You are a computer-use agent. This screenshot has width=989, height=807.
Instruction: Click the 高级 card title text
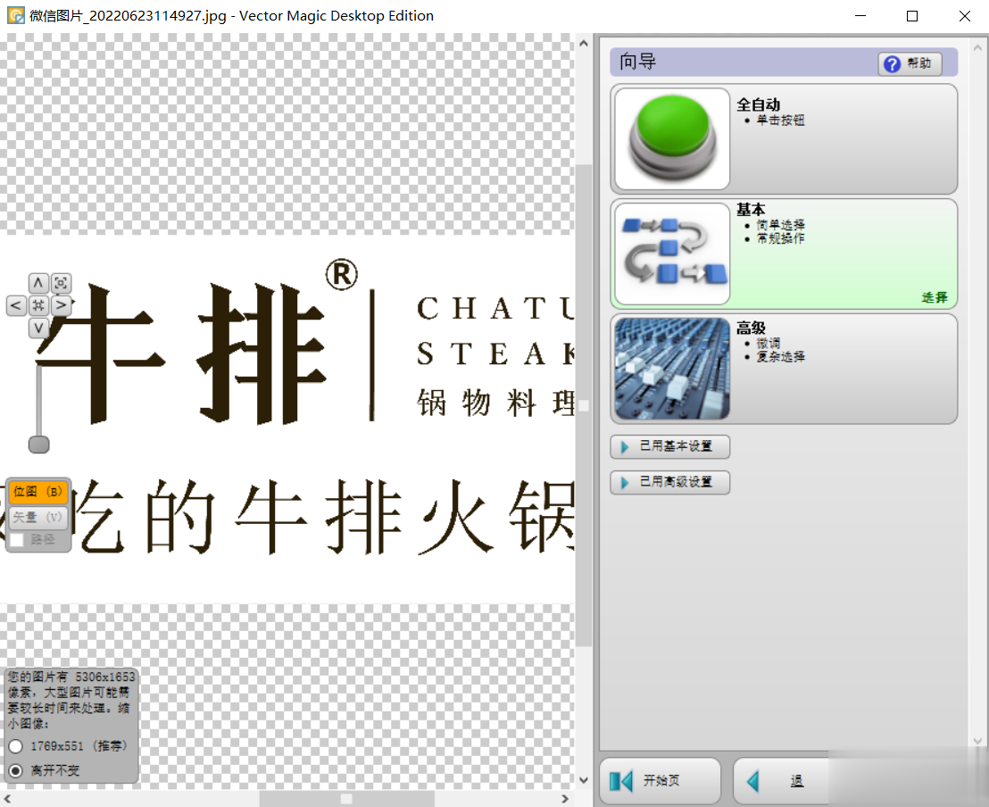(x=751, y=328)
